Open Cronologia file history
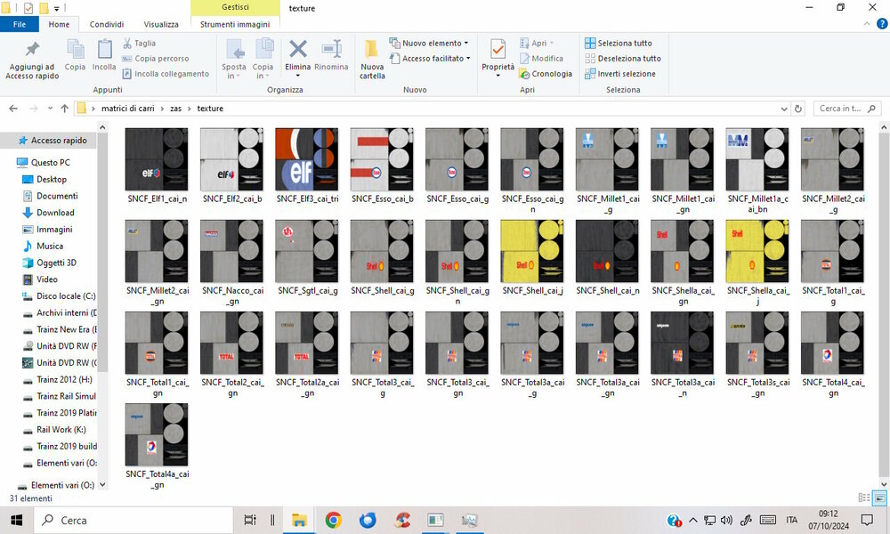The height and width of the screenshot is (534, 890). click(546, 74)
